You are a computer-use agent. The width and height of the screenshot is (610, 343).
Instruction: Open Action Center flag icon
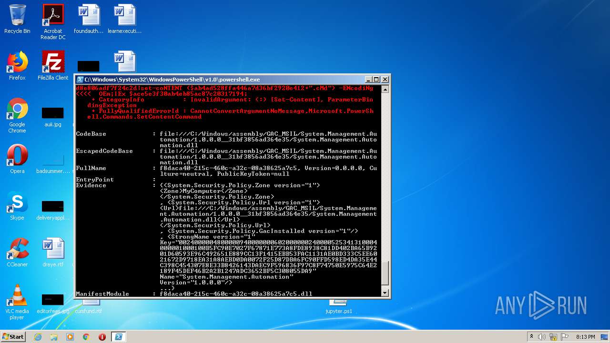tap(564, 337)
